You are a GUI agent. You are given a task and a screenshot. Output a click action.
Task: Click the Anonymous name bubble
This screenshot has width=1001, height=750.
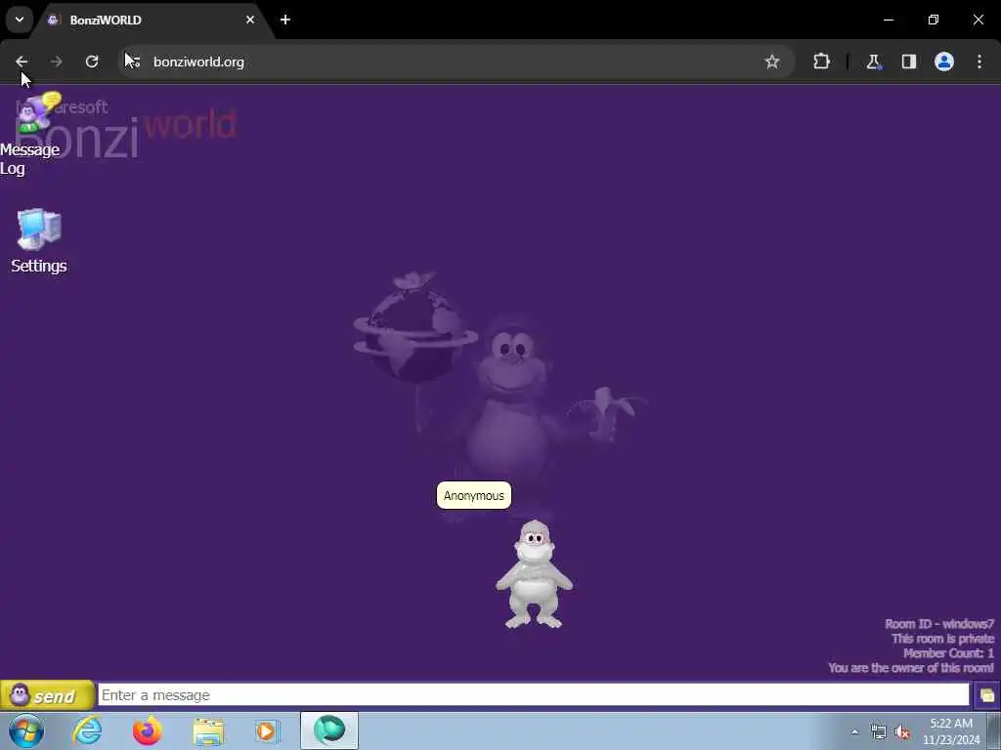click(x=474, y=495)
